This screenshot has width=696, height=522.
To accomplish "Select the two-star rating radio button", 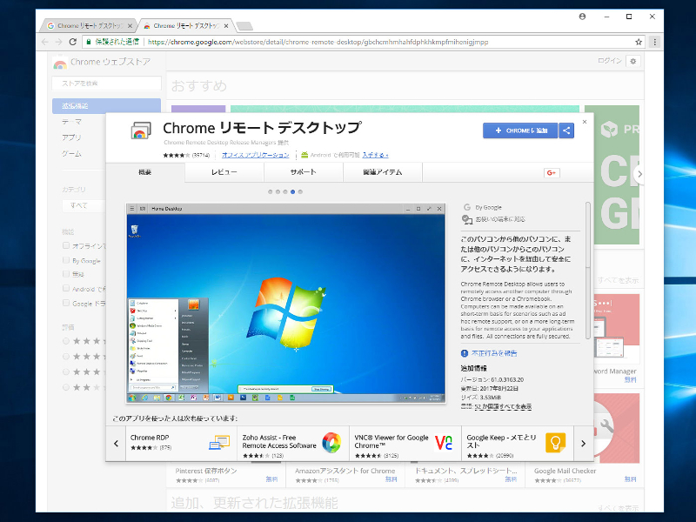I will tap(66, 387).
